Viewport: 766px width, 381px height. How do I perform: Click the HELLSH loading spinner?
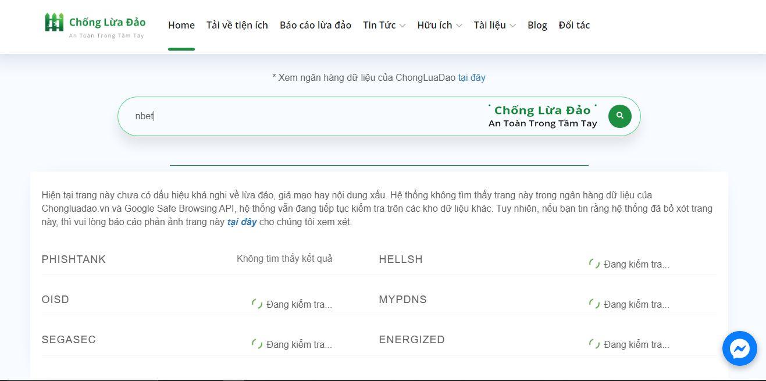[x=594, y=264]
